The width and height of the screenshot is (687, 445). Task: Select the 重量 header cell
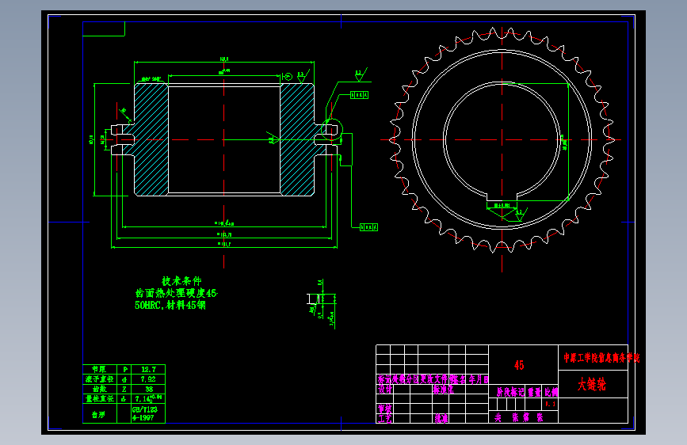(x=534, y=392)
